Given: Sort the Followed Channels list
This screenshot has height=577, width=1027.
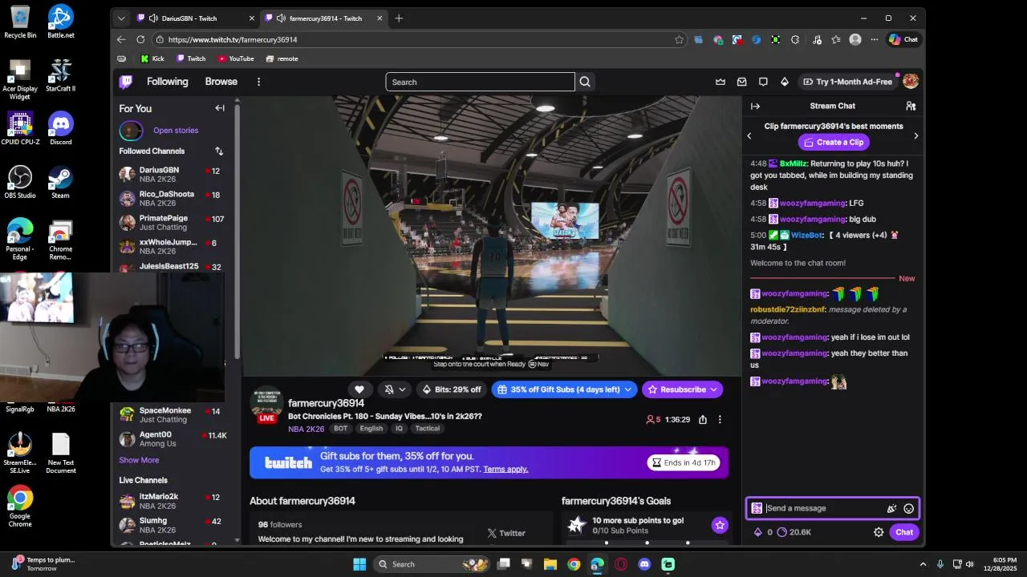Looking at the screenshot, I should pos(219,151).
